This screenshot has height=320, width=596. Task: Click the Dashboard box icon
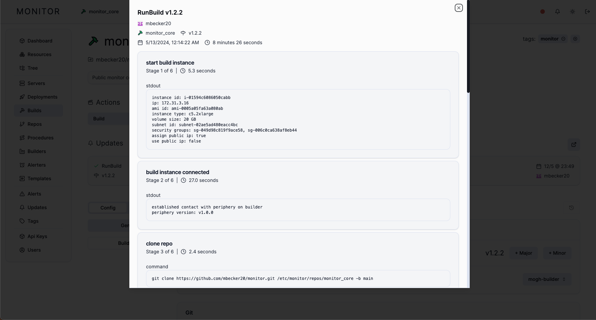point(22,41)
